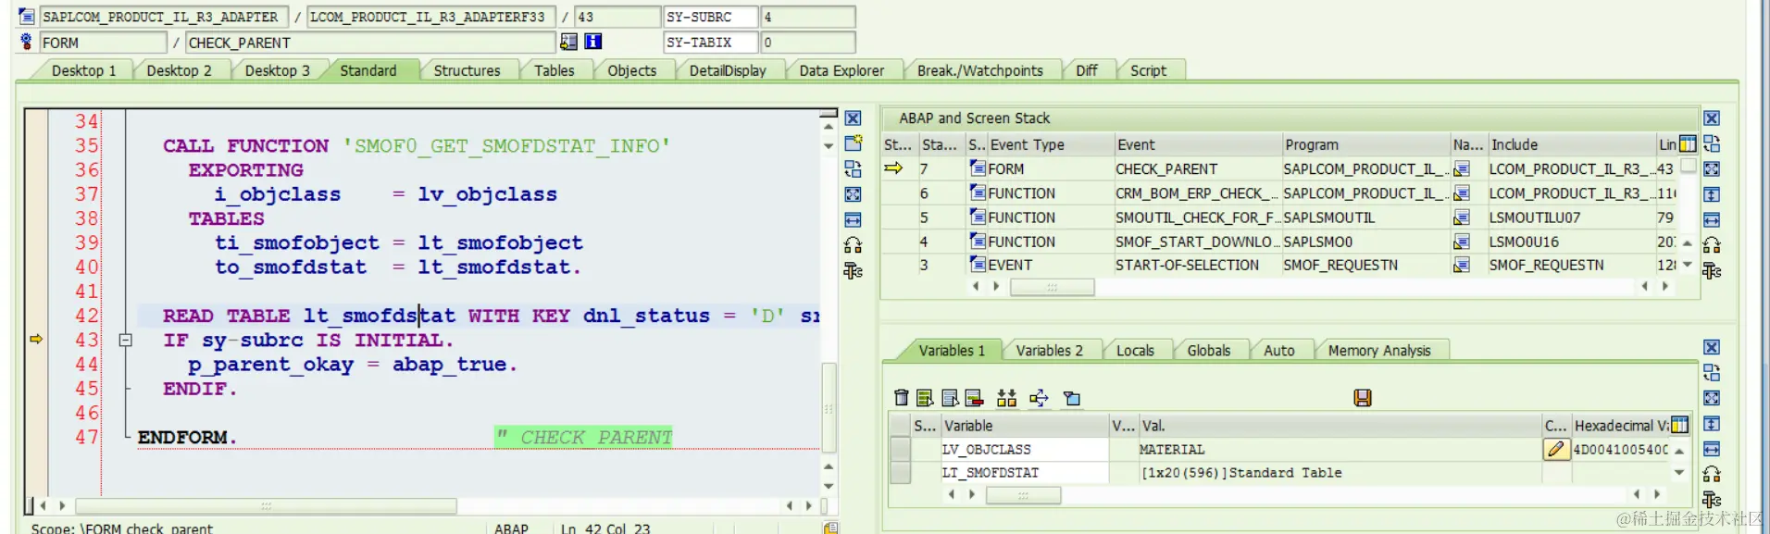Click up arrow in ABAP stack vertical scrollbar
This screenshot has height=534, width=1770.
1688,242
